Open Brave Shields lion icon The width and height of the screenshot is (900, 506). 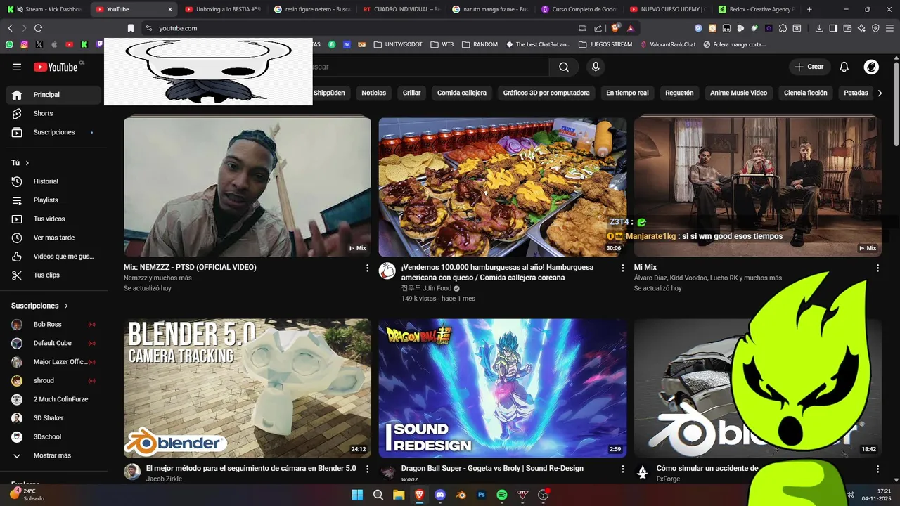(x=615, y=28)
